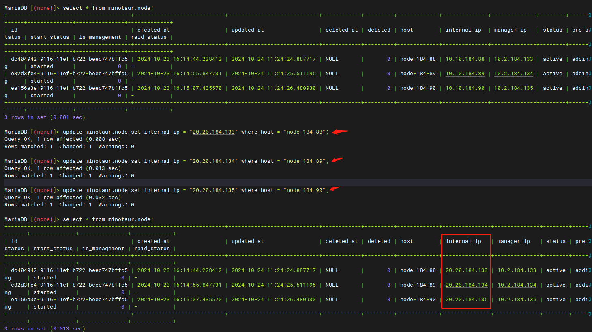Click manager IP 10.2.184.133 beside 10.10.184.88
Screen dimensions: 592x332
pyautogui.click(x=514, y=59)
